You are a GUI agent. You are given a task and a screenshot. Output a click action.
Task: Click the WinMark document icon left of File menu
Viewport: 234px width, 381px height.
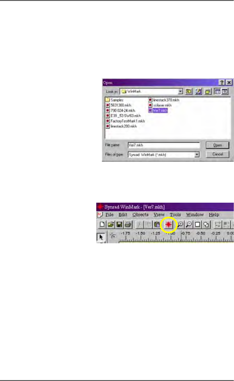[100, 215]
